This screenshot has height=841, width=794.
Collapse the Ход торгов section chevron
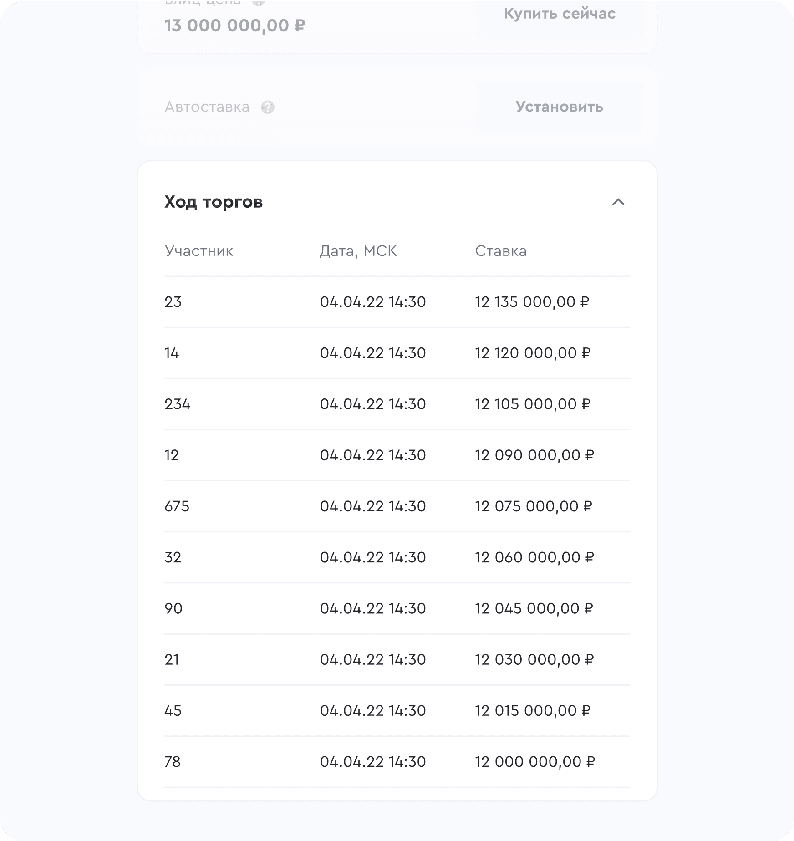(618, 202)
